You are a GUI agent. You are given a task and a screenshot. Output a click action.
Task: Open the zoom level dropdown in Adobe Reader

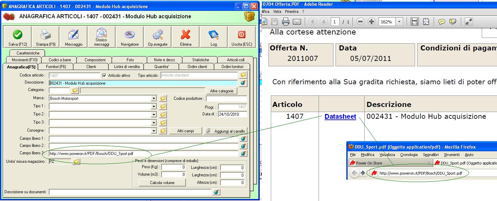(x=399, y=22)
